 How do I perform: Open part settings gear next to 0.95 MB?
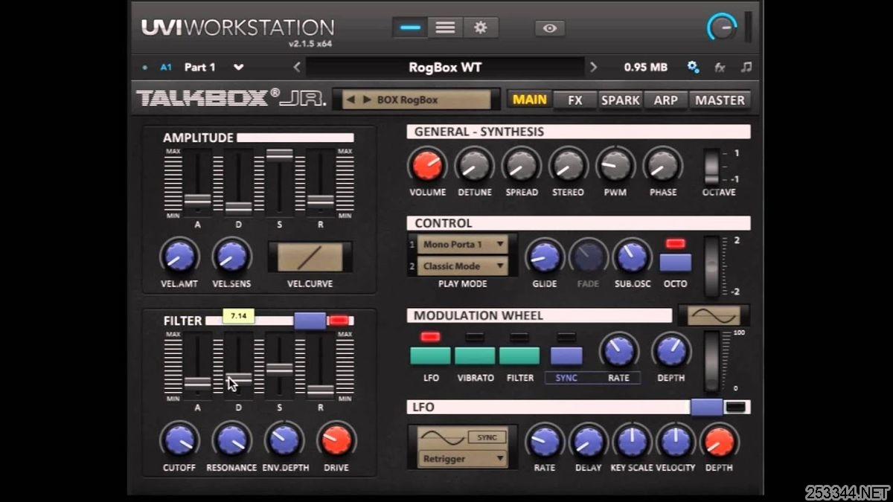(x=693, y=67)
